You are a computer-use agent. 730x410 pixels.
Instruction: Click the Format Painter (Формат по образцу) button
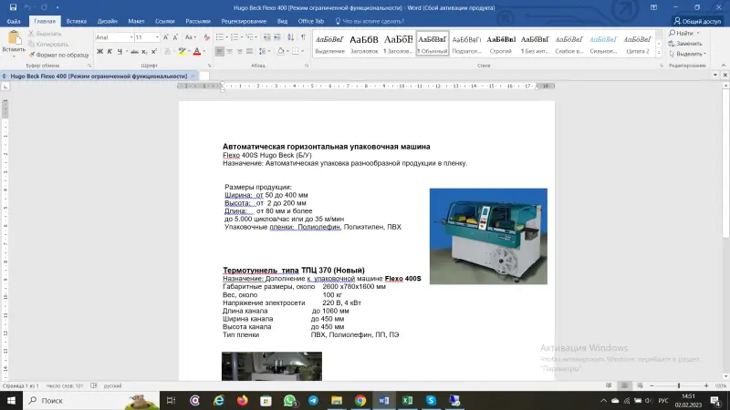coord(58,55)
